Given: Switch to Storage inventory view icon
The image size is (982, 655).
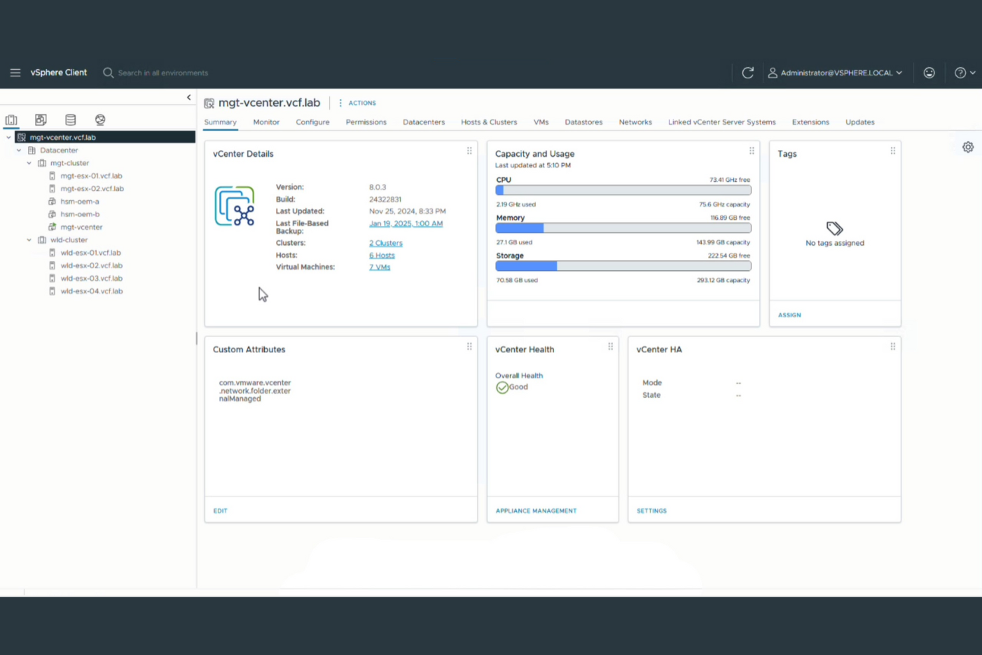Looking at the screenshot, I should [x=70, y=120].
